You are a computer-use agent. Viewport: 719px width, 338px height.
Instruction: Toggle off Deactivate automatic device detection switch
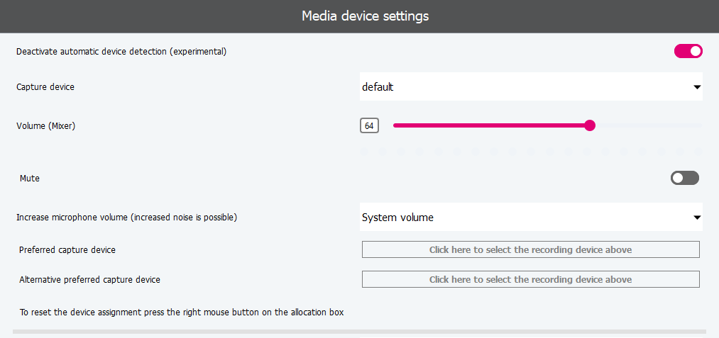coord(688,51)
